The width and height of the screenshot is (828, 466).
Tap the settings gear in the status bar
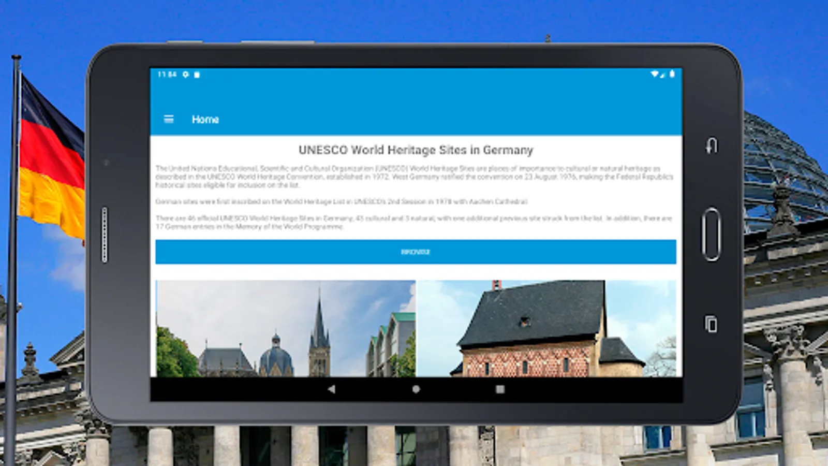coord(186,75)
